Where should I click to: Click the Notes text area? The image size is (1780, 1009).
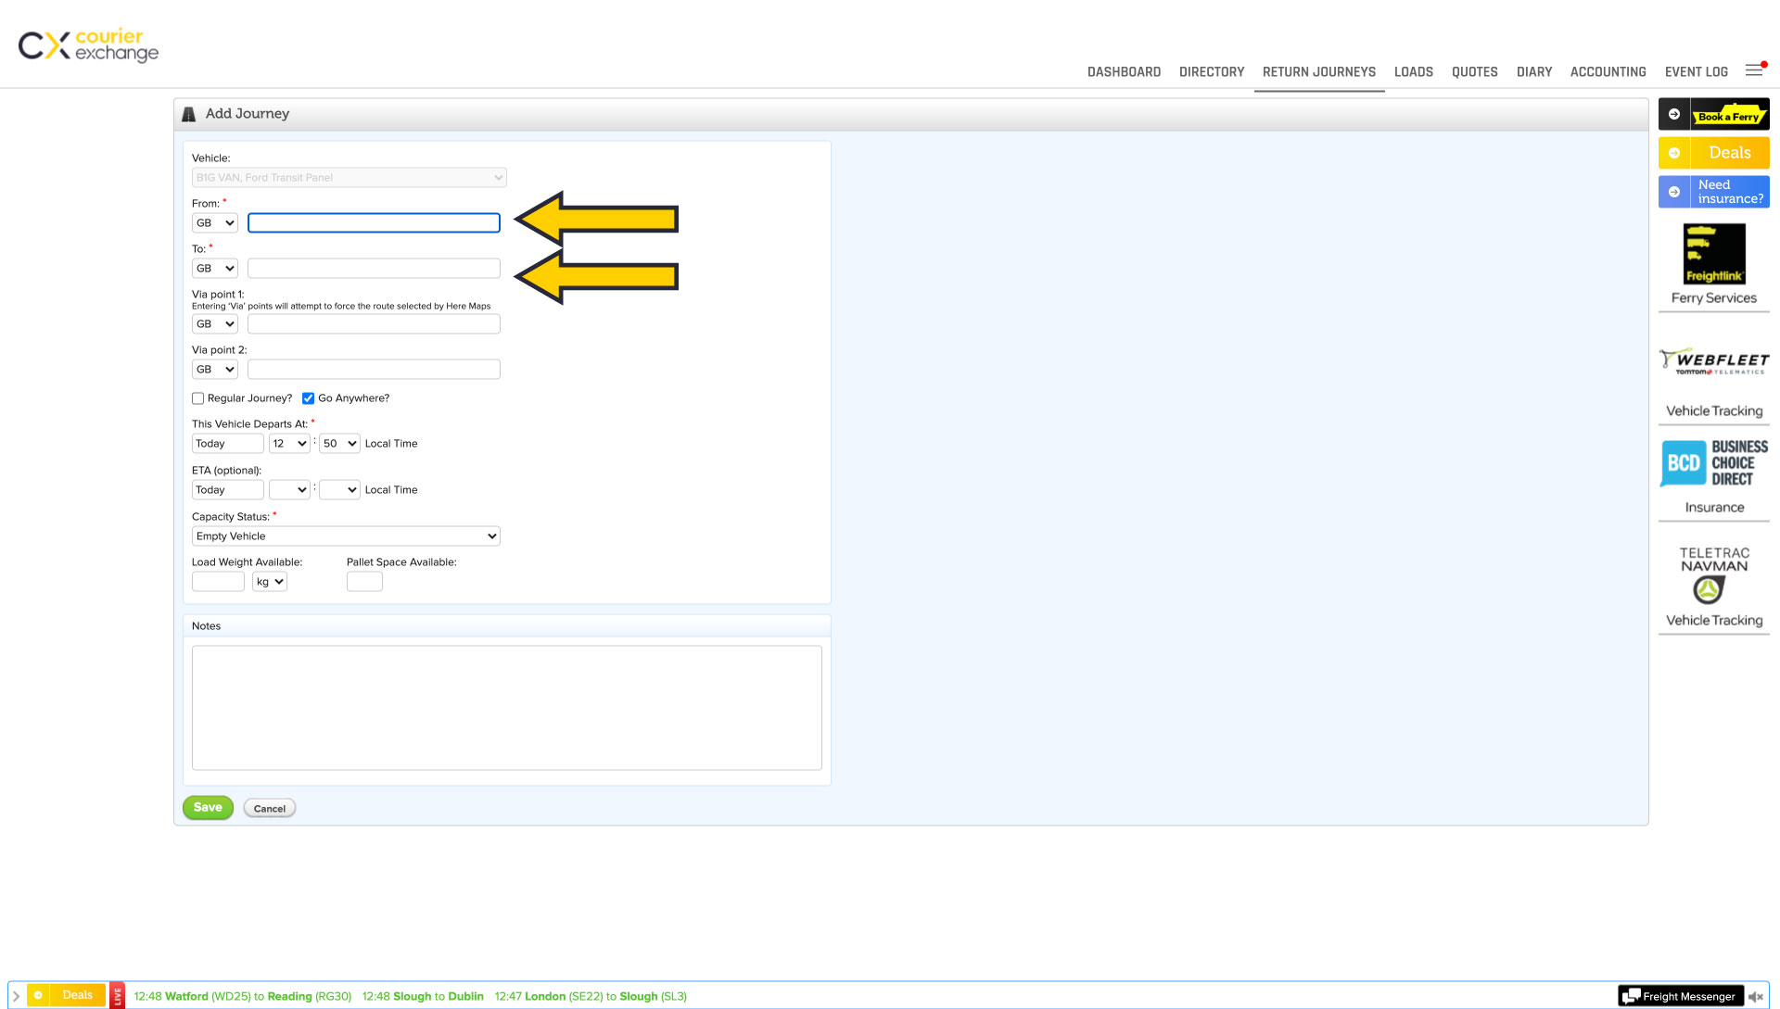coord(506,708)
